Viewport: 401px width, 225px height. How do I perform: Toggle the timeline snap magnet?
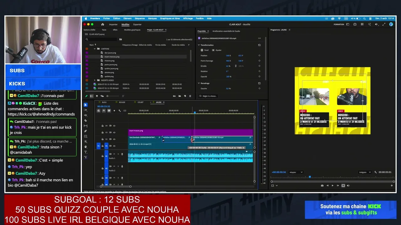(x=104, y=111)
